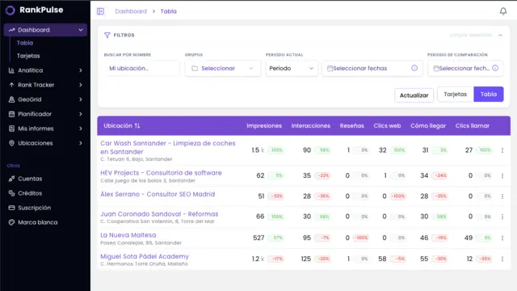Image resolution: width=517 pixels, height=291 pixels.
Task: Click the Ubicaciones pin icon
Action: coord(11,143)
